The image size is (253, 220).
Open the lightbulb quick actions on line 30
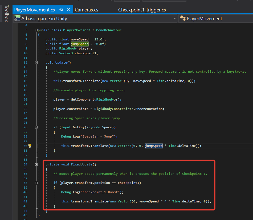30,146
